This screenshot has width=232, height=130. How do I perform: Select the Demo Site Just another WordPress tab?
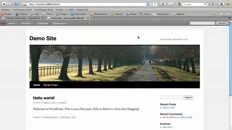coord(68,18)
